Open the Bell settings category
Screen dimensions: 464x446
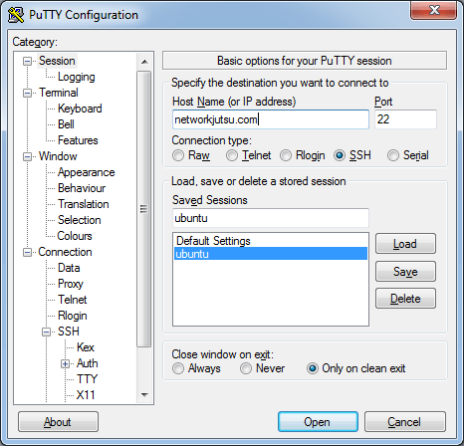tap(66, 124)
